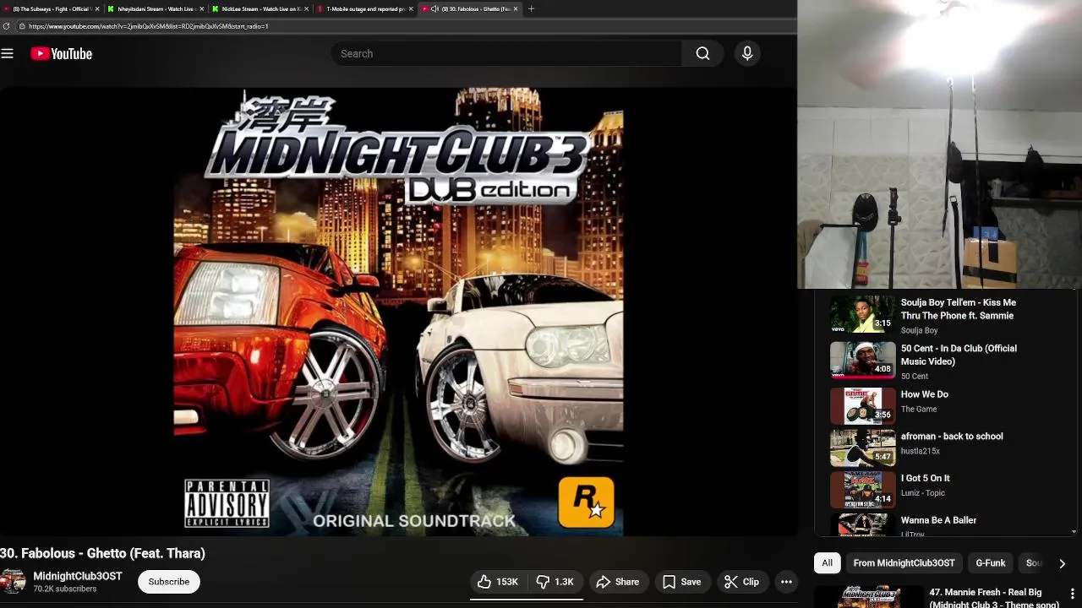Mute audio icon on Fabolous tab

(x=434, y=8)
